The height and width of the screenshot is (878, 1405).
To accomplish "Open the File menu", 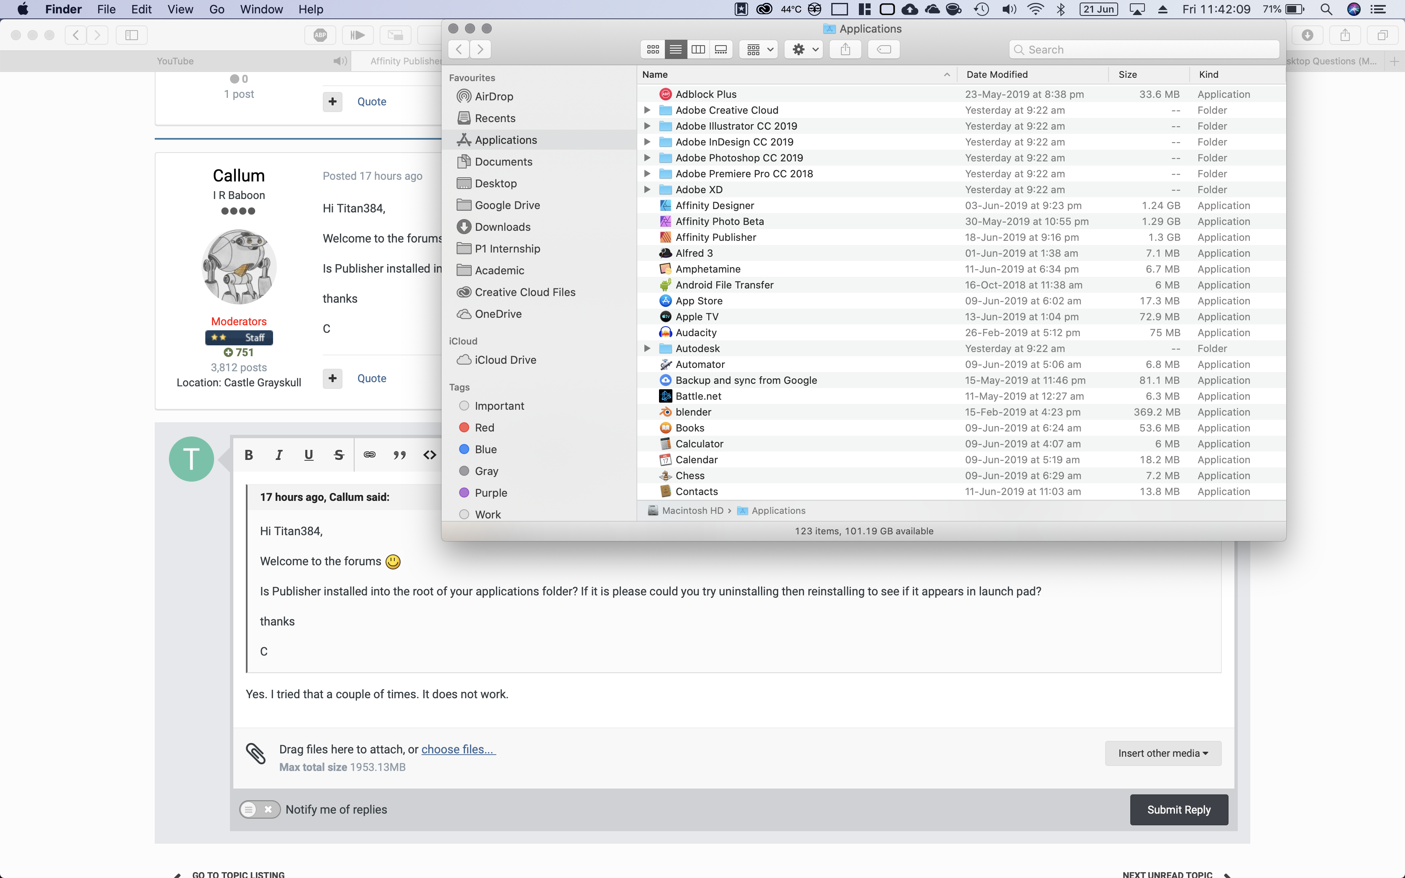I will [x=106, y=9].
